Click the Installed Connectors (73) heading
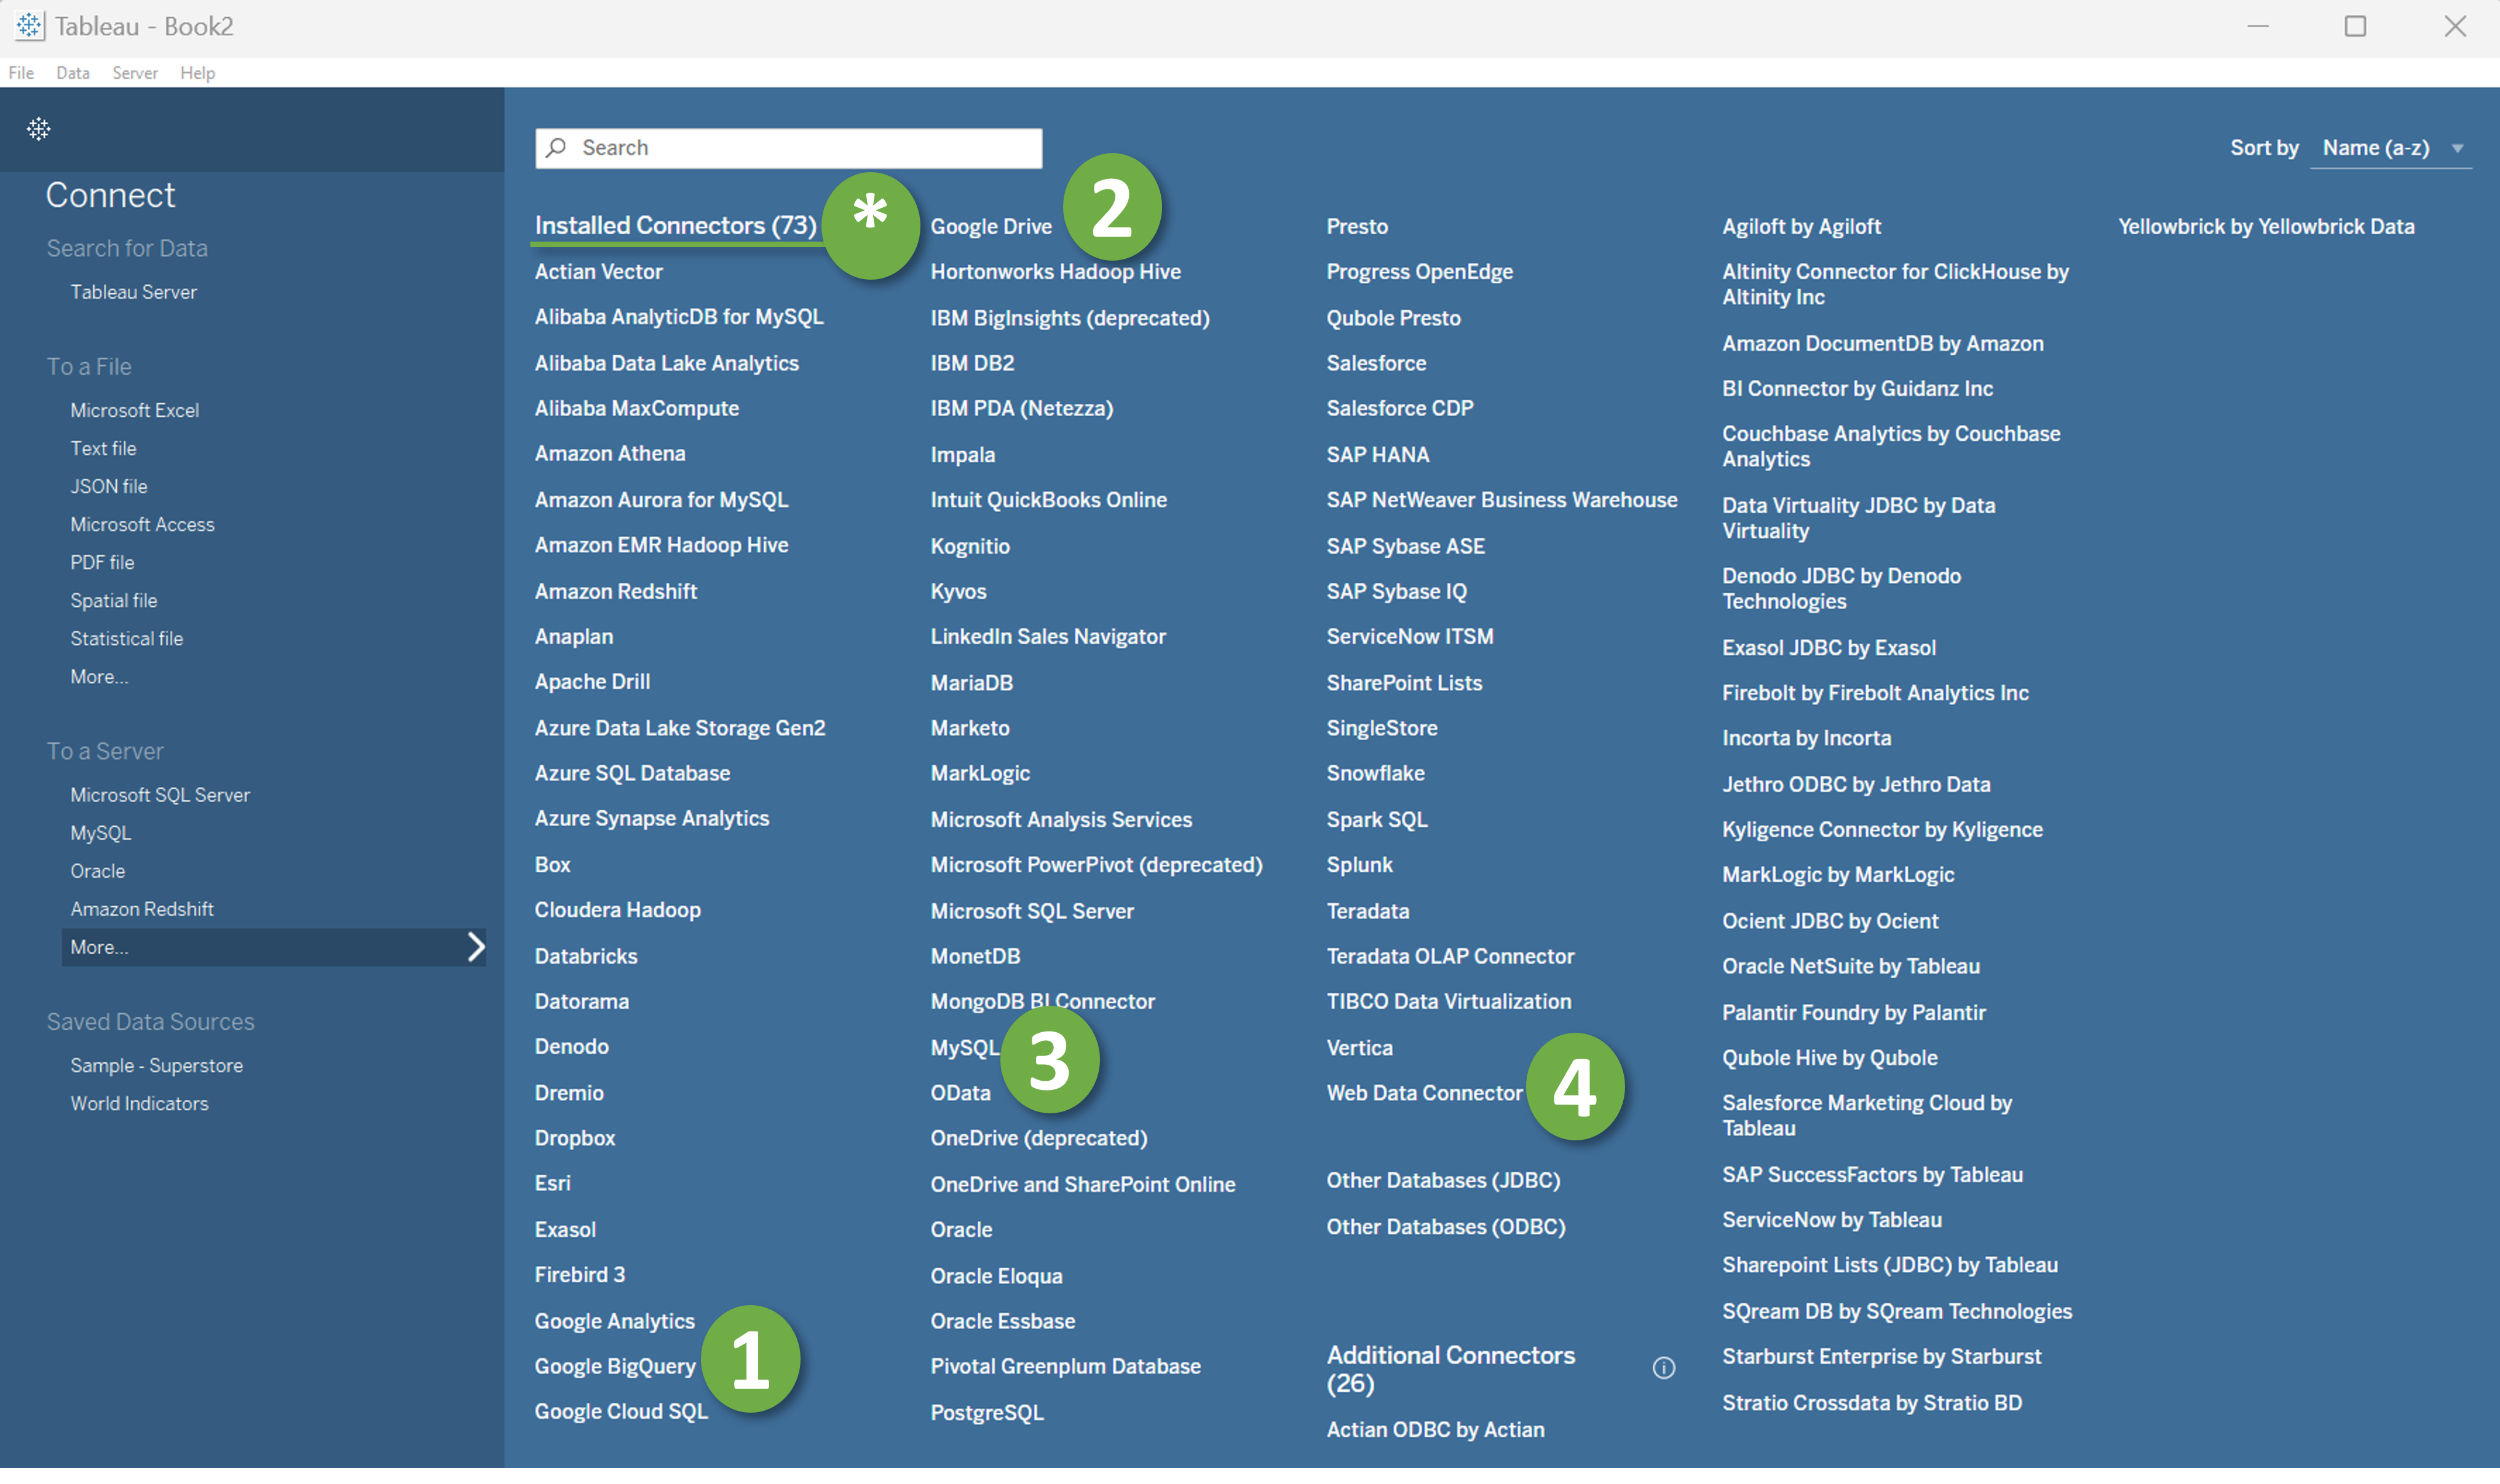 (675, 226)
